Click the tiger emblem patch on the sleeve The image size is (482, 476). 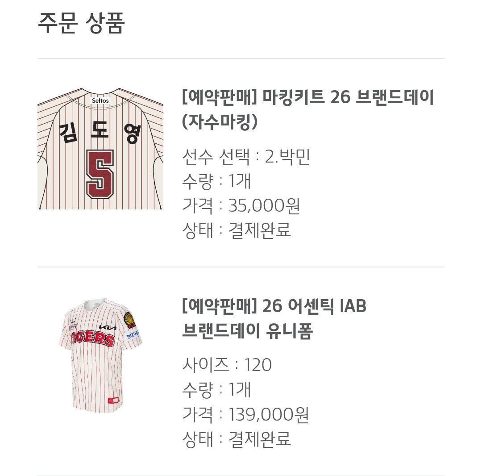point(130,320)
